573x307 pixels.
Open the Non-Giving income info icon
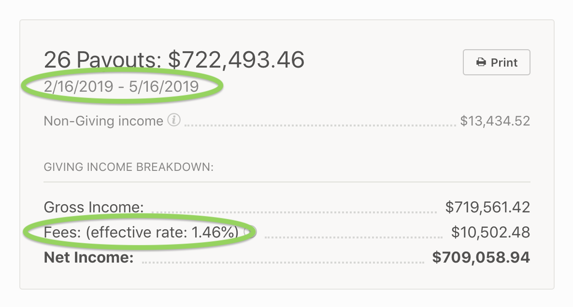pos(173,120)
